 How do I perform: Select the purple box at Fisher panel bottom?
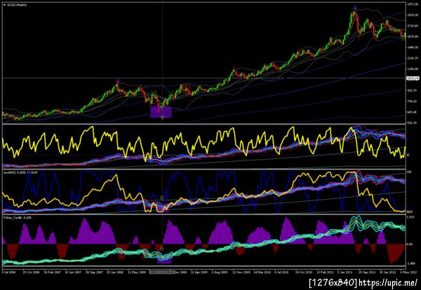[x=164, y=261]
